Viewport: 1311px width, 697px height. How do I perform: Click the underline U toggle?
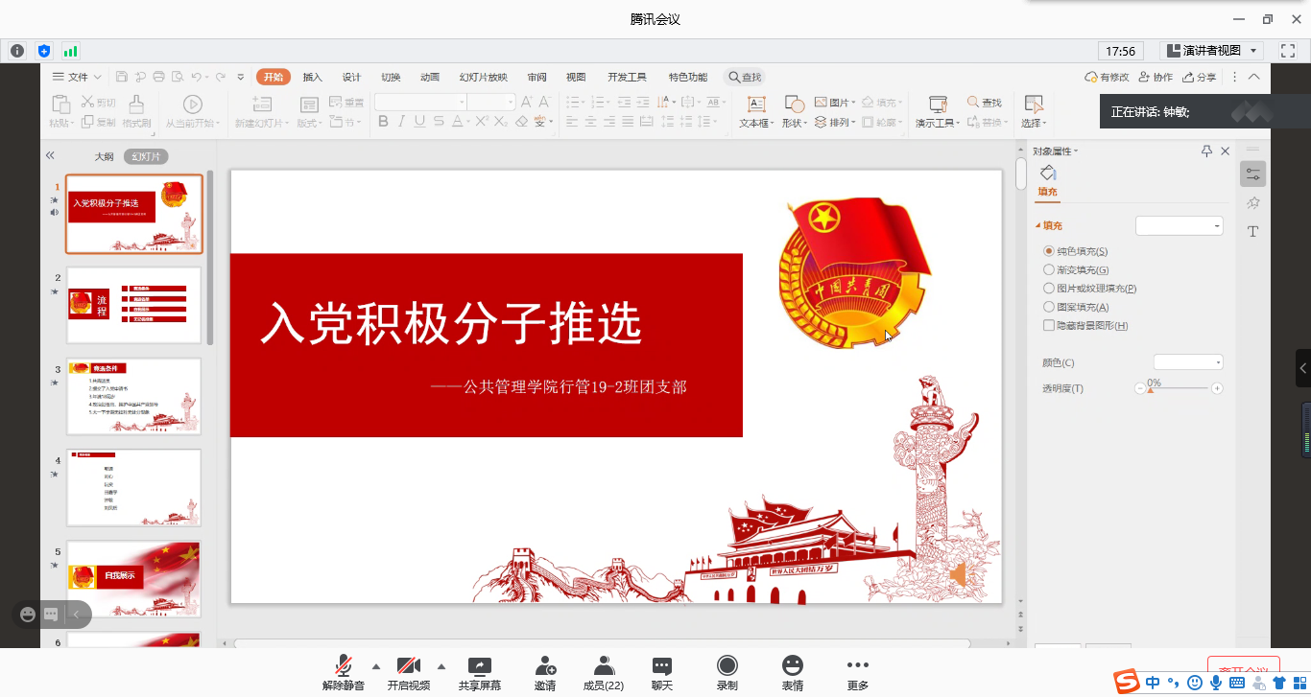(x=419, y=122)
